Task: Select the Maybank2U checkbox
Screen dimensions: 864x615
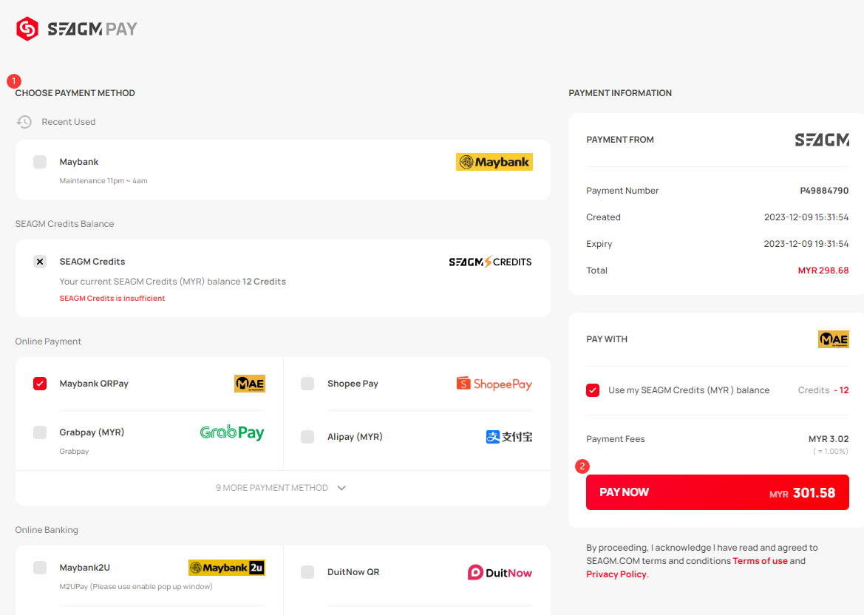Action: pos(40,568)
